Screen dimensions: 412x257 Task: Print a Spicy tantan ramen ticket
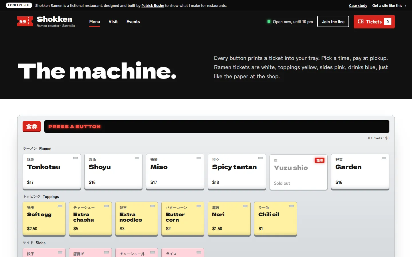237,172
